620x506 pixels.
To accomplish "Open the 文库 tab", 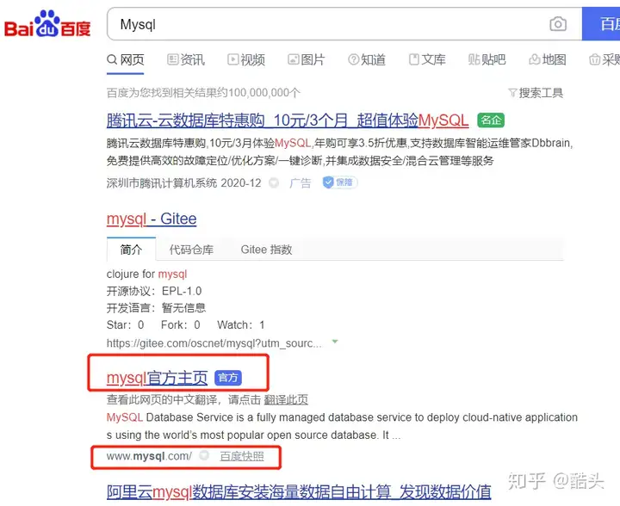I will point(427,60).
